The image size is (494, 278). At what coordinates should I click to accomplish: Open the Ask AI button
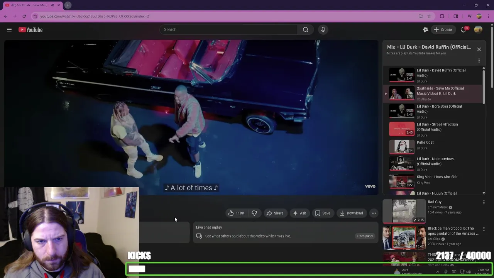299,213
